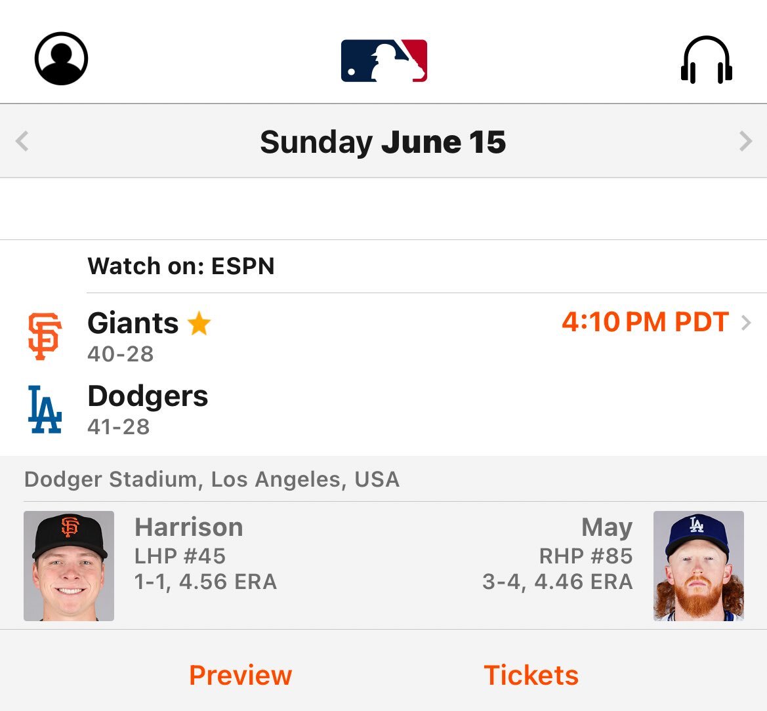
Task: Open the user profile icon
Action: (61, 58)
